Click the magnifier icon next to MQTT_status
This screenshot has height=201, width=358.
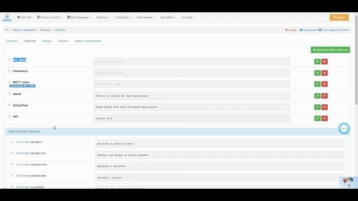tap(9, 82)
